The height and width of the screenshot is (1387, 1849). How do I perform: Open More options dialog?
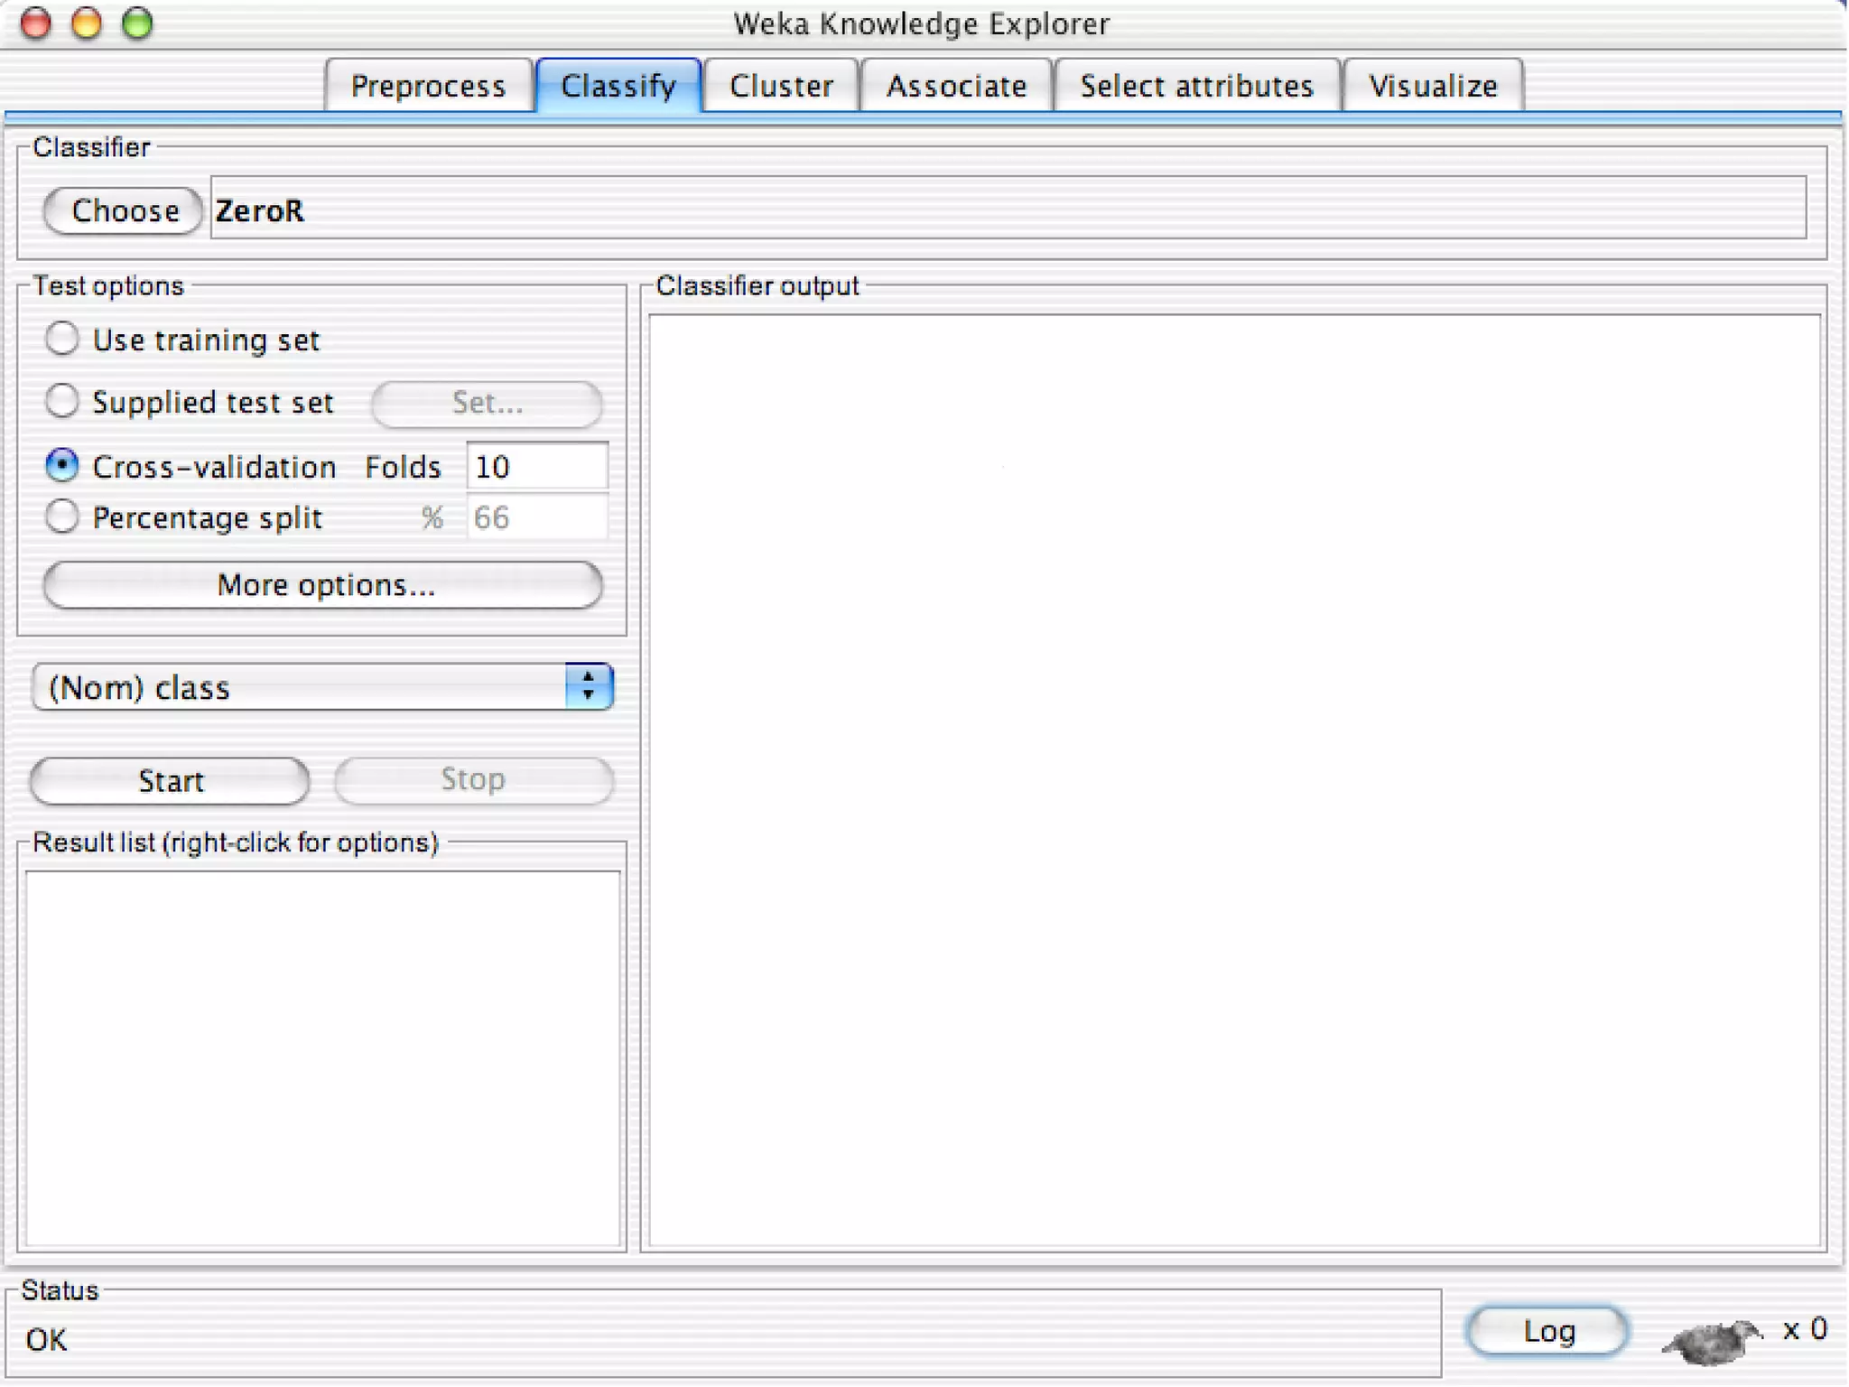pyautogui.click(x=323, y=585)
